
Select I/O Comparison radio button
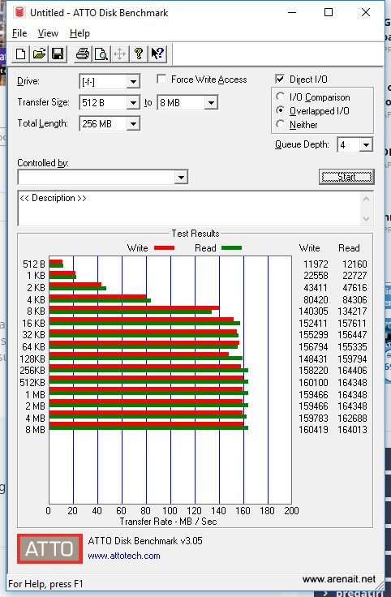280,97
